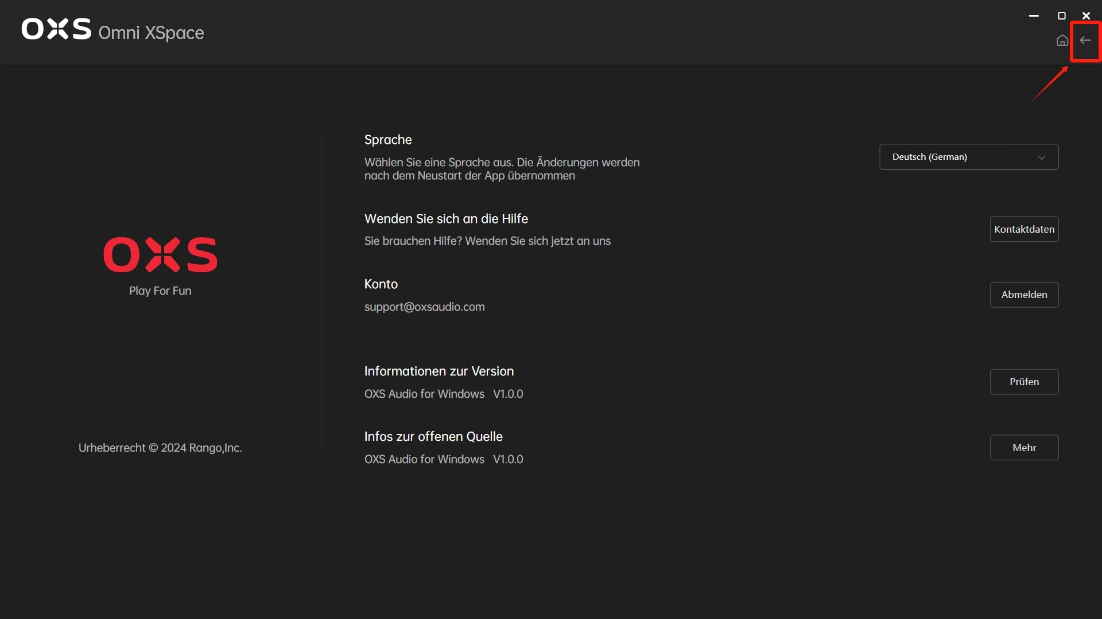Click the Infos zur offenen Quelle heading

click(433, 437)
